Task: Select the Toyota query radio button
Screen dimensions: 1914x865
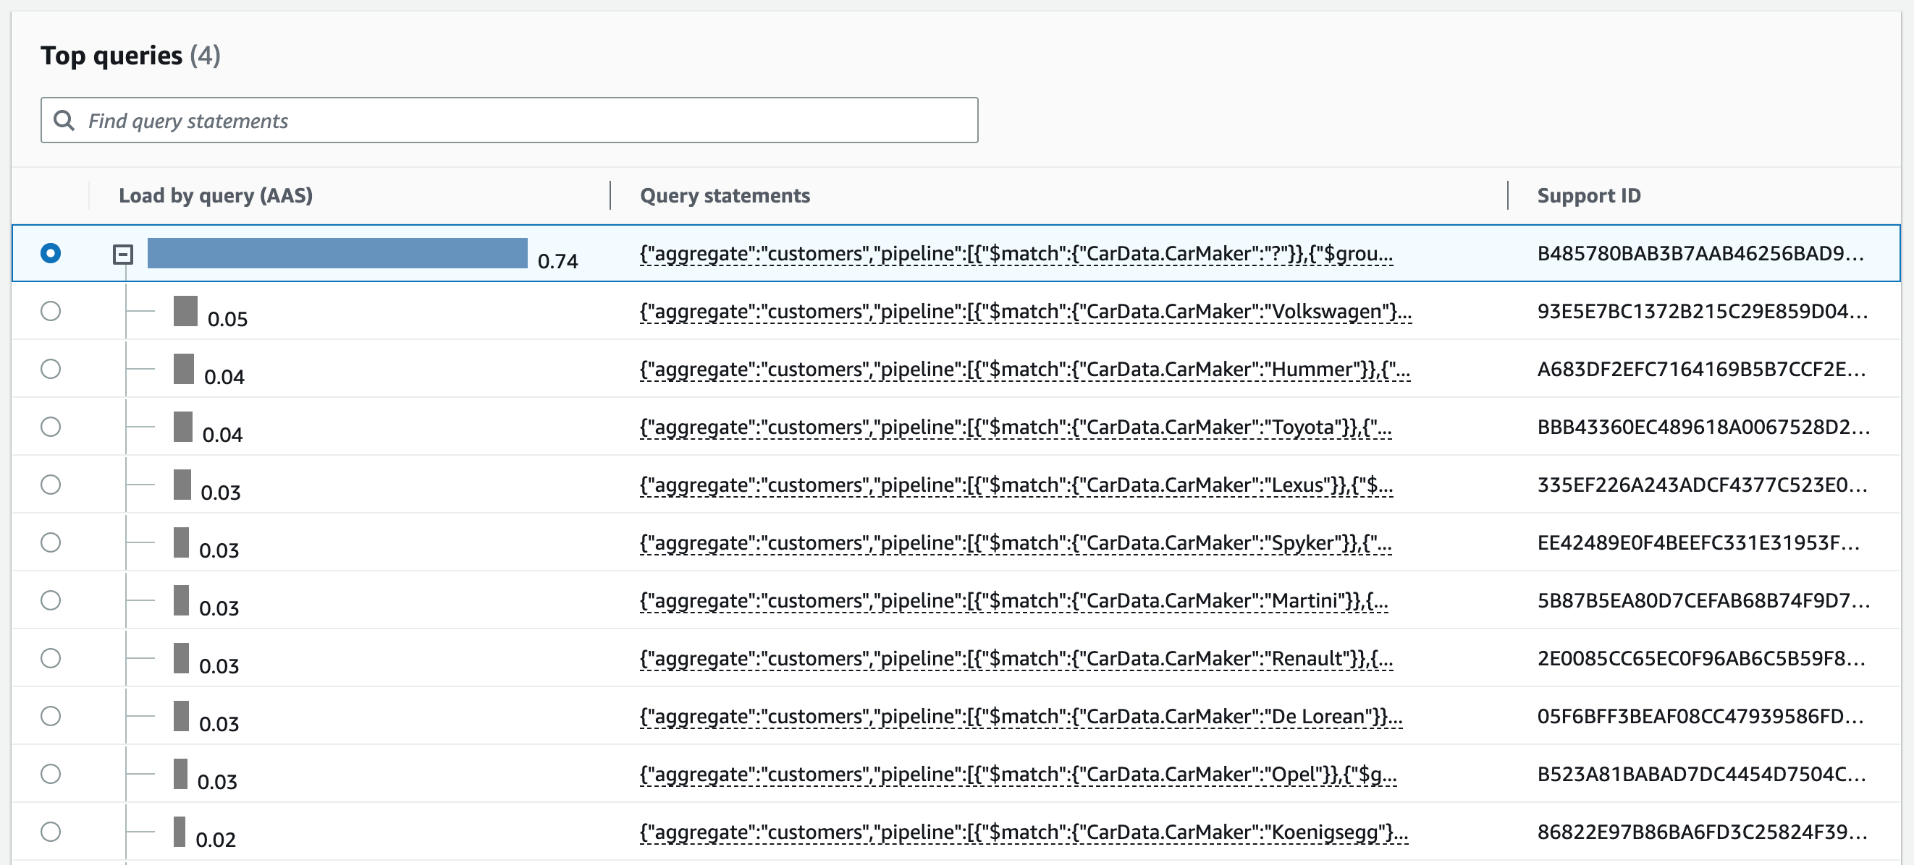Action: click(51, 427)
